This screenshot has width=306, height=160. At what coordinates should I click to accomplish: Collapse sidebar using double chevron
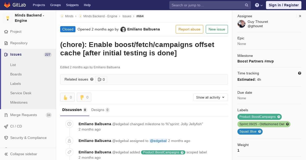6,154
